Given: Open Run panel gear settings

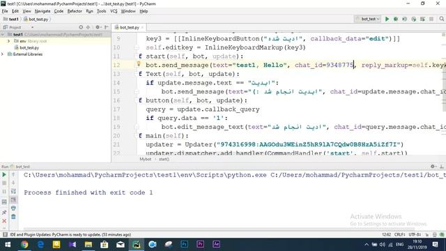Looking at the screenshot, I should 433,167.
